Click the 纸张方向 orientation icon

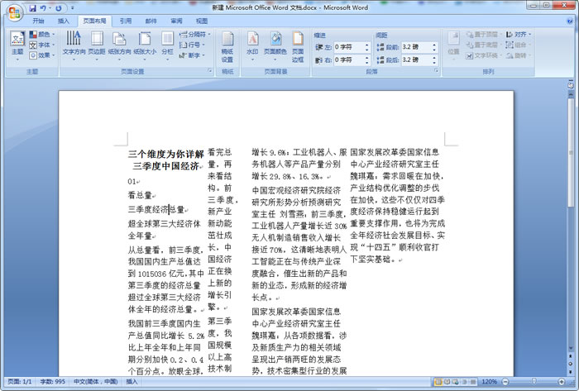click(x=120, y=43)
